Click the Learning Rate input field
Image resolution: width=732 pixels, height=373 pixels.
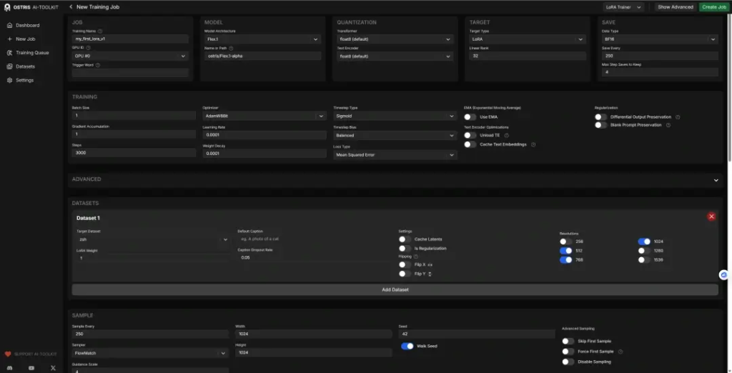tap(264, 135)
